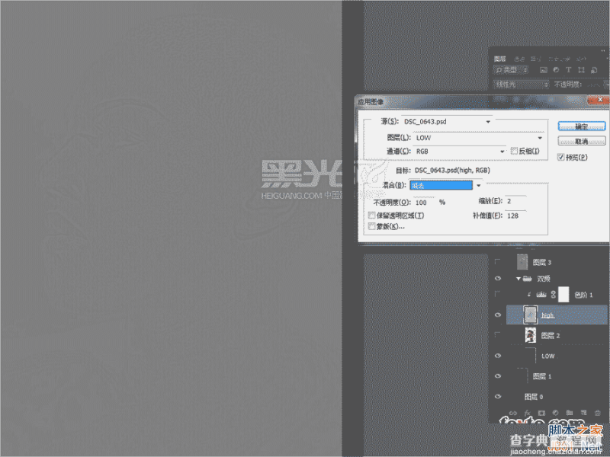Filter layers by type (T) icon
Image resolution: width=610 pixels, height=457 pixels.
(568, 70)
